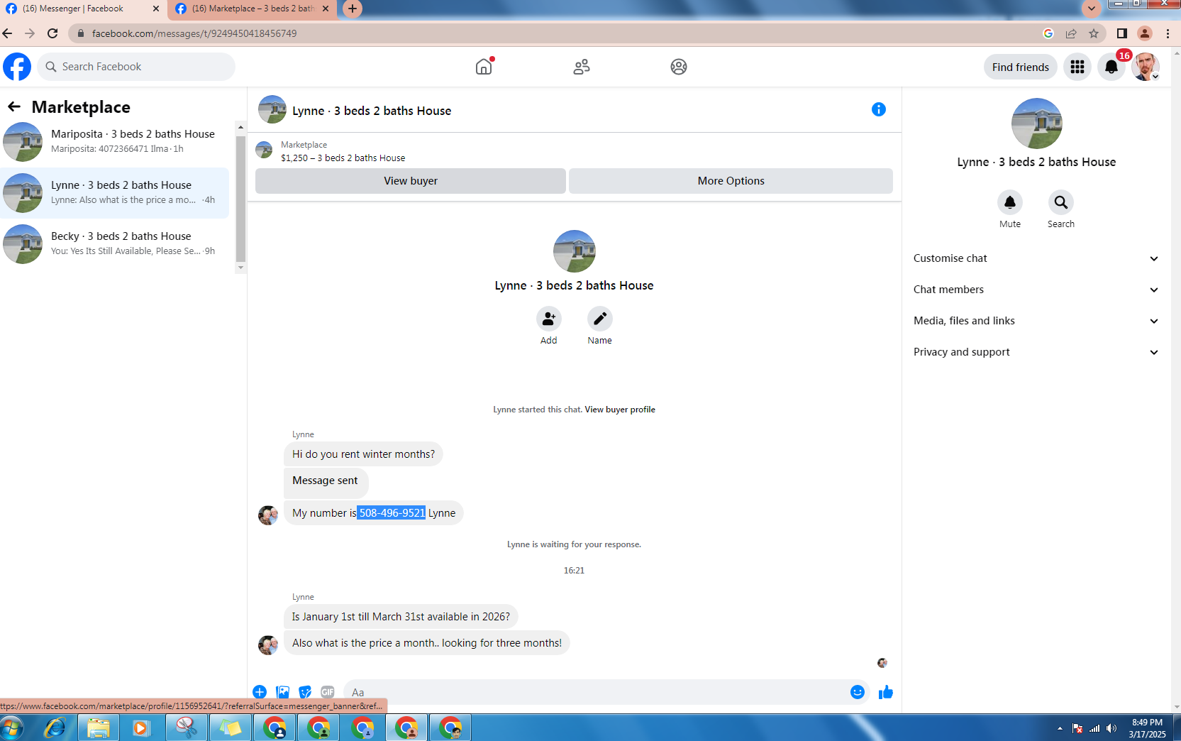
Task: Launch Internet Explorer from the taskbar
Action: coord(55,728)
